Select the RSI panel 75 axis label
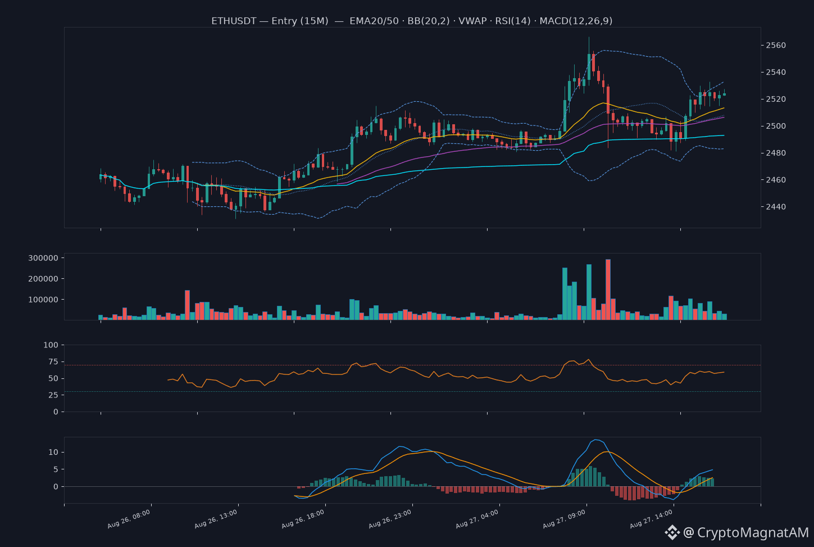 (53, 361)
